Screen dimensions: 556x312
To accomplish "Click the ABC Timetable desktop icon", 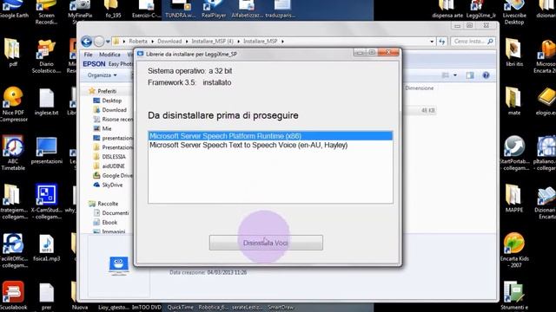I will 13,153.
